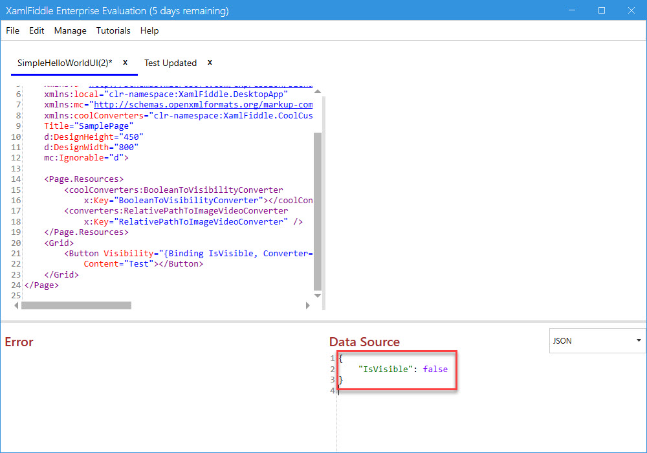Click the XAML editor scroll down arrow
The image size is (647, 453).
point(317,295)
